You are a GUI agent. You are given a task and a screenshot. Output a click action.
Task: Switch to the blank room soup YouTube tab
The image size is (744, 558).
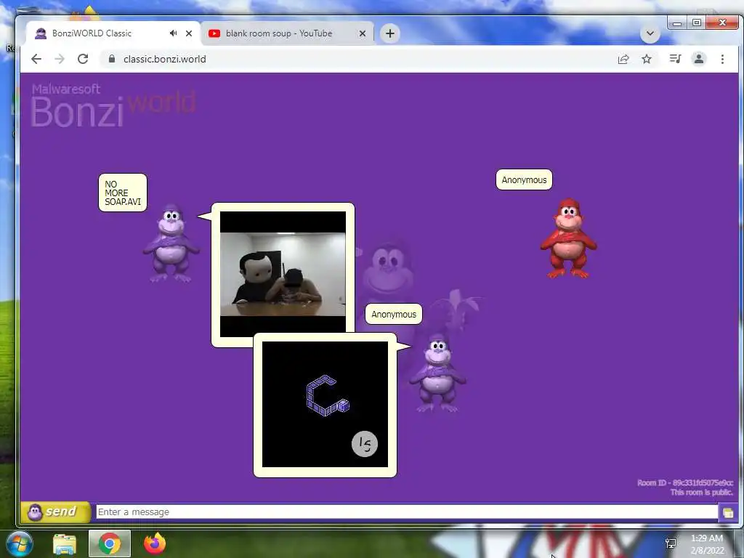pos(287,33)
